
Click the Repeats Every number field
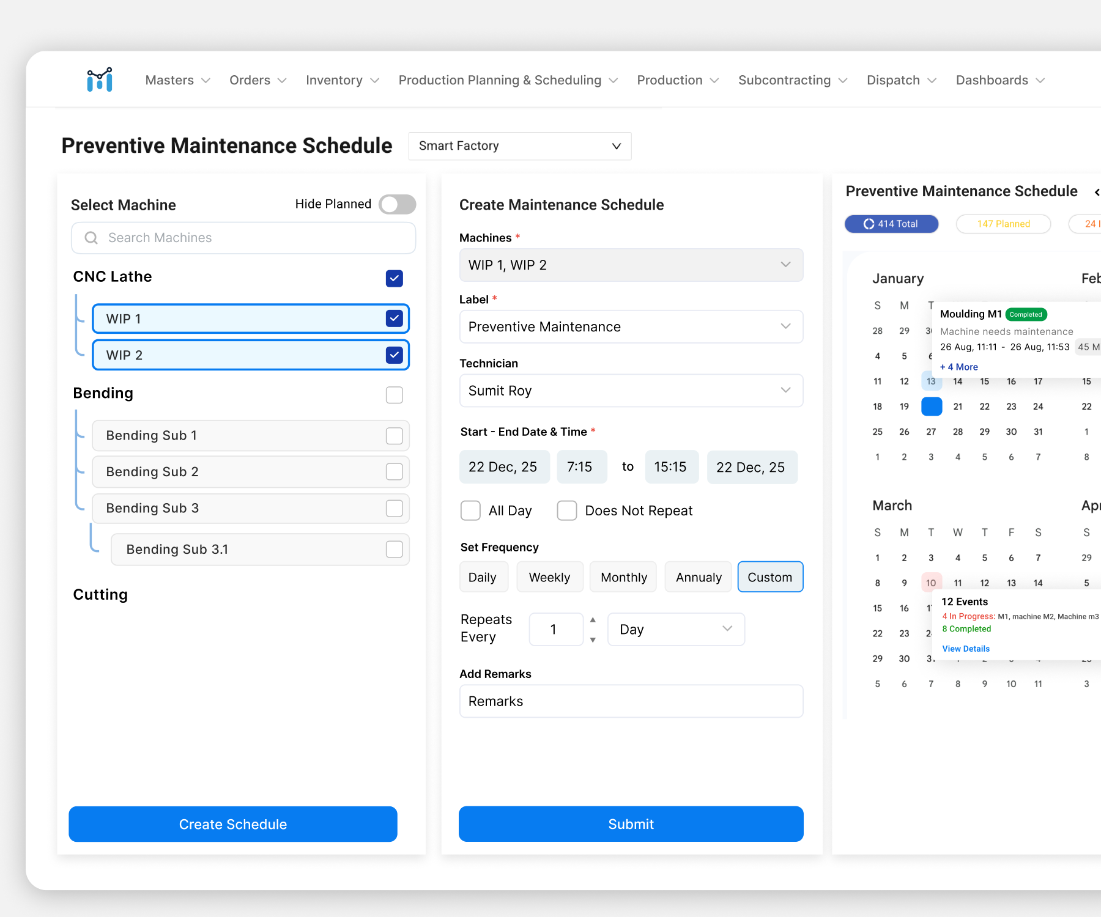[556, 629]
